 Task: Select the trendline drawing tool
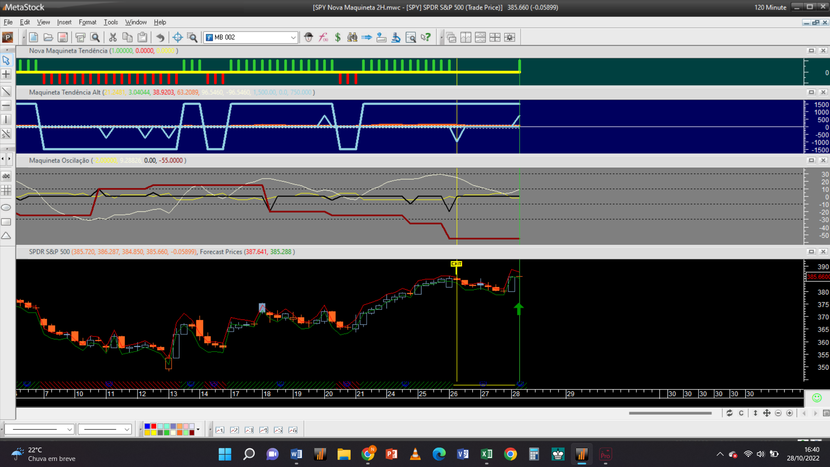6,91
